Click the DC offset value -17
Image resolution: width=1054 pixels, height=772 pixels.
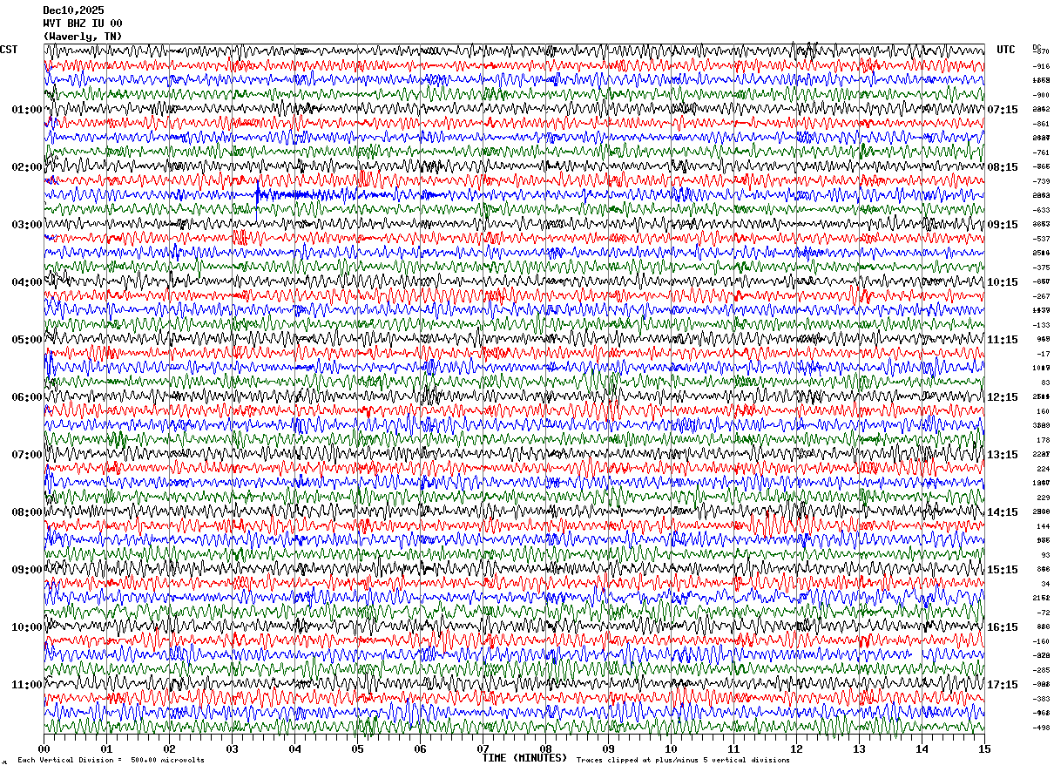[x=1043, y=354]
